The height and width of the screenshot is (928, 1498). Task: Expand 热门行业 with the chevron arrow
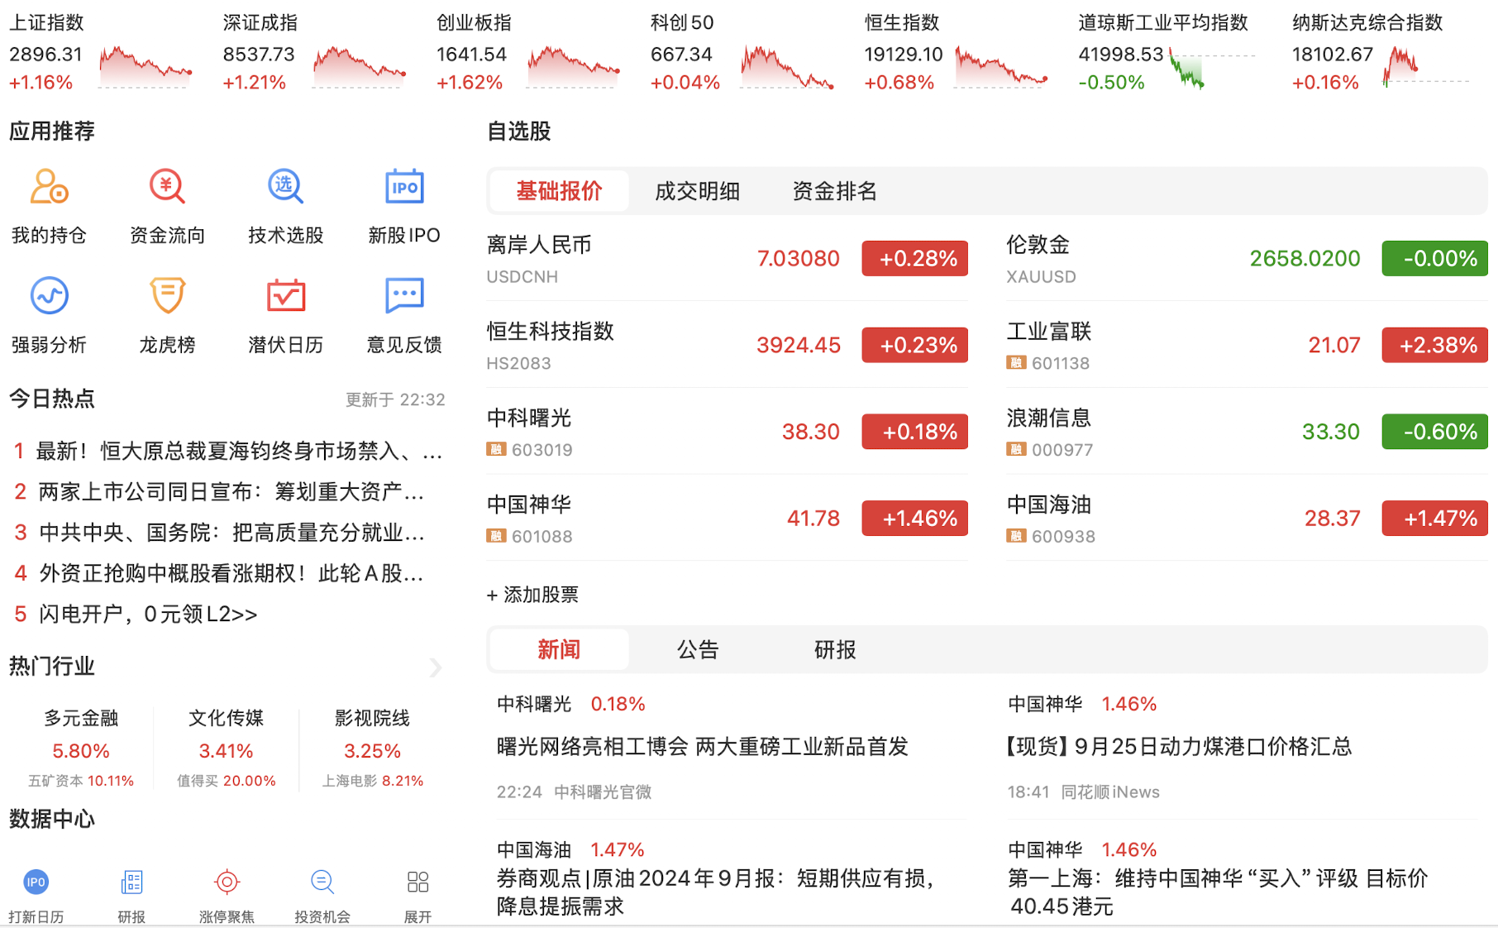tap(436, 667)
